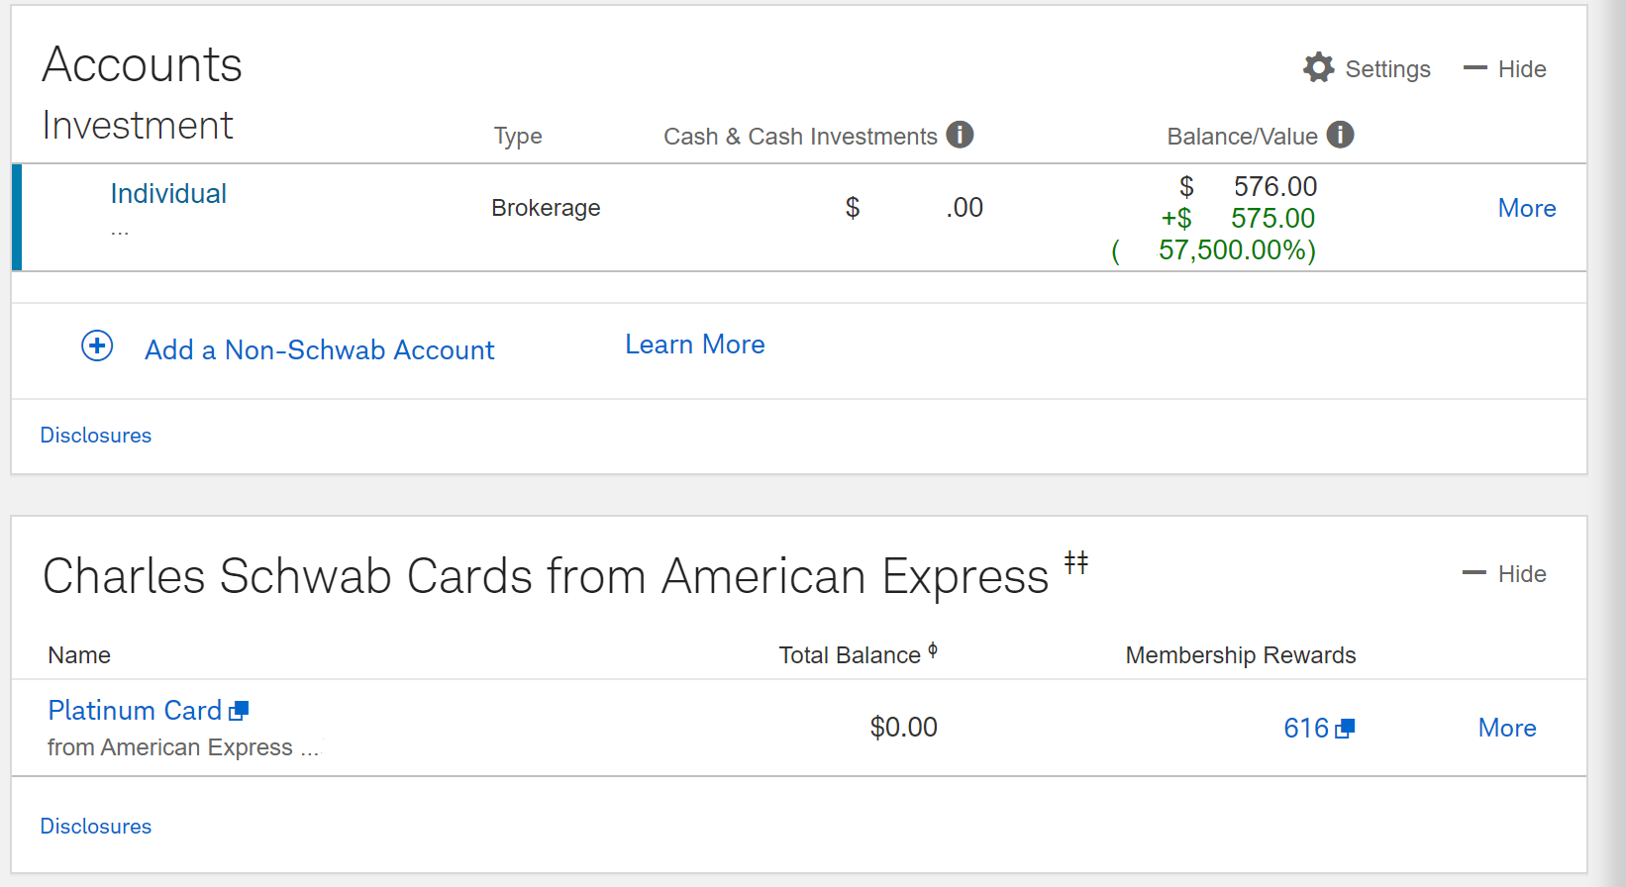Screen dimensions: 1626x887
Task: Open Settings via the gear icon
Action: coord(1318,68)
